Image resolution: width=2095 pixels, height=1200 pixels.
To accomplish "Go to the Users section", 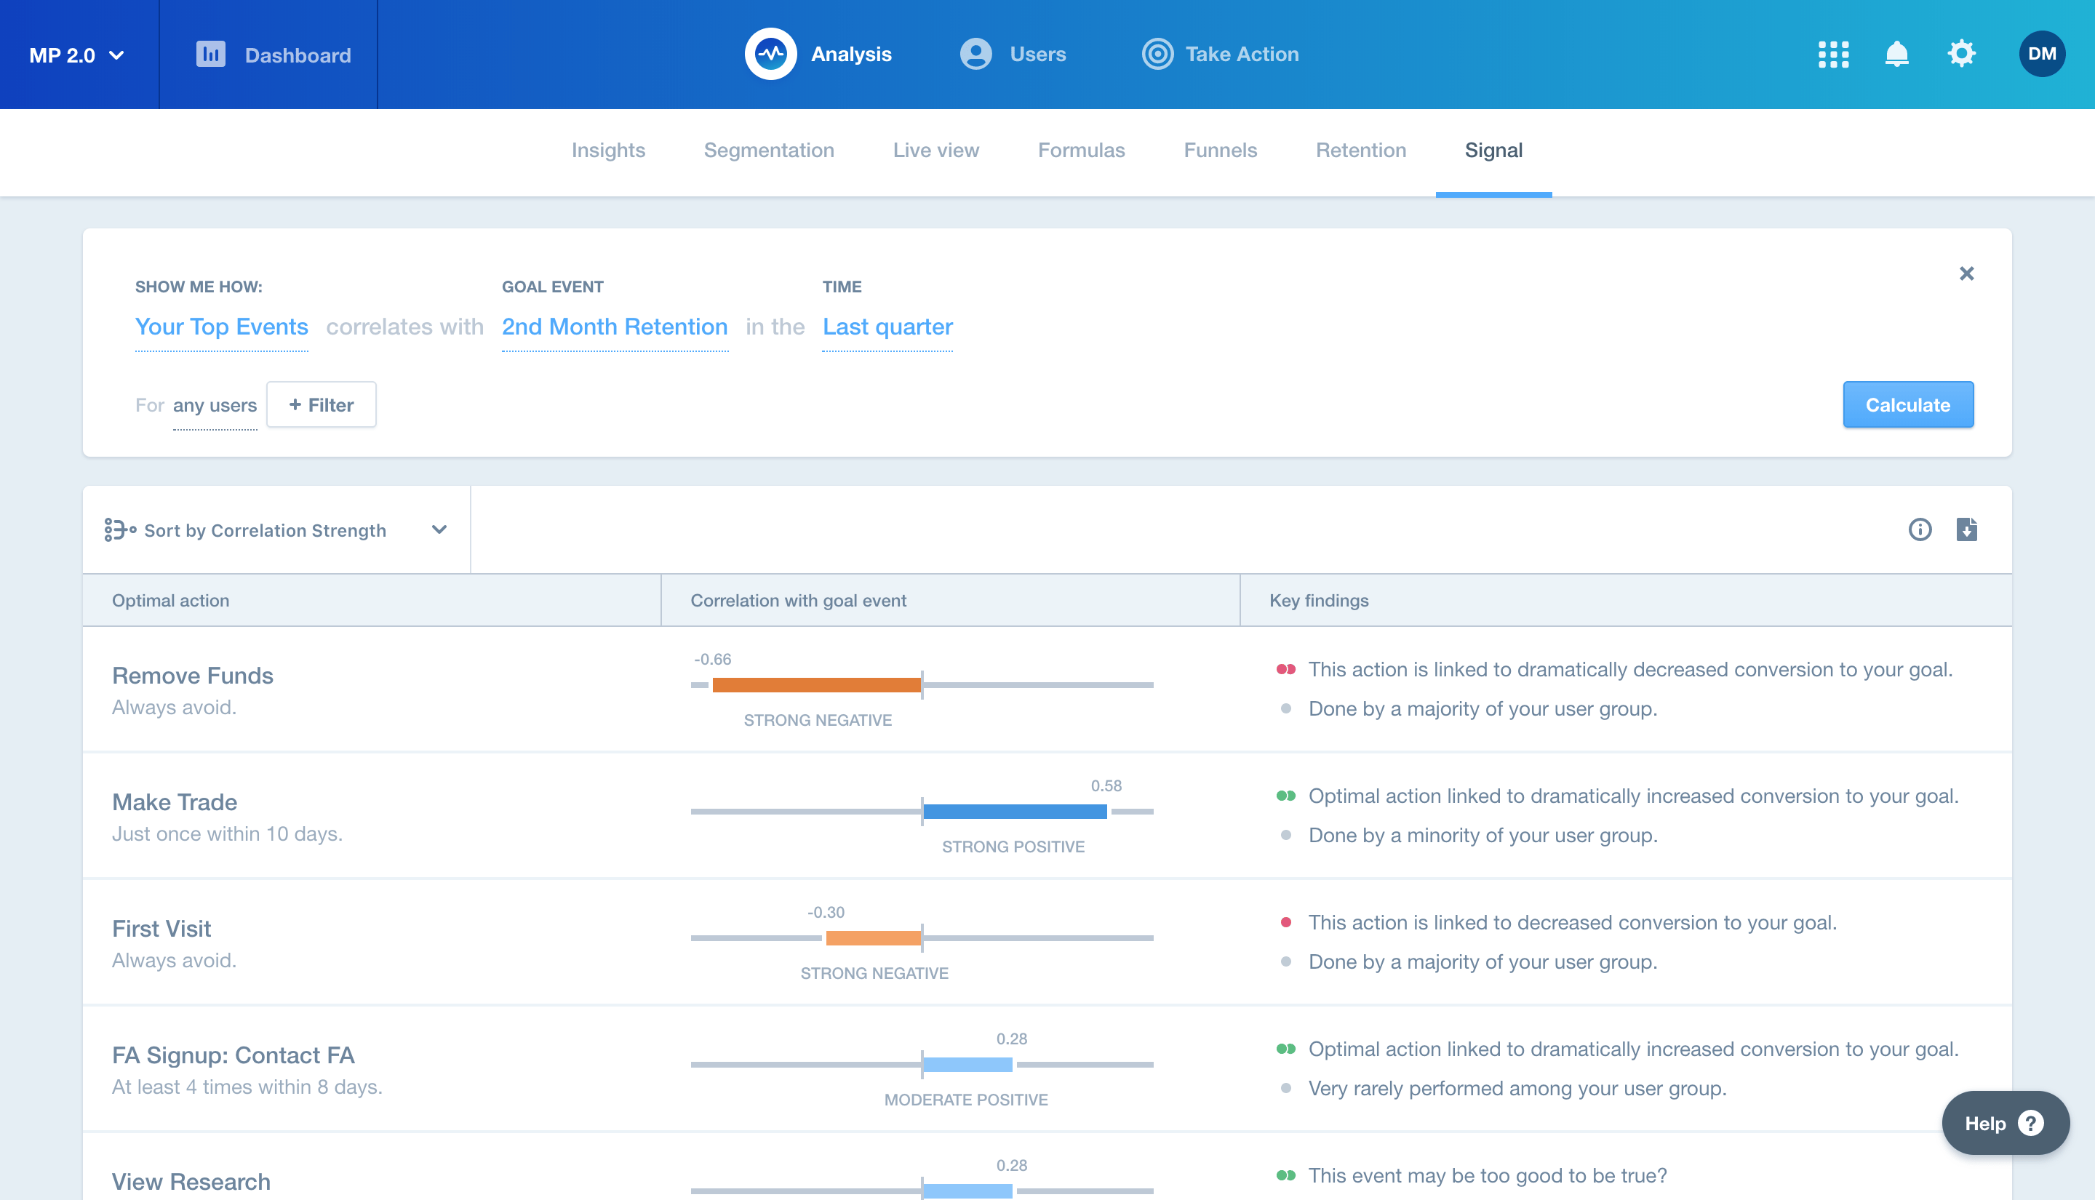I will (x=1037, y=55).
